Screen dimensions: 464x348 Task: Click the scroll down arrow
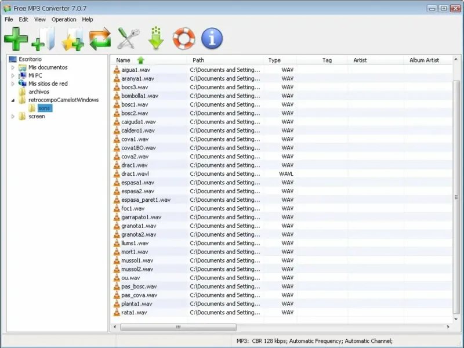[x=456, y=319]
